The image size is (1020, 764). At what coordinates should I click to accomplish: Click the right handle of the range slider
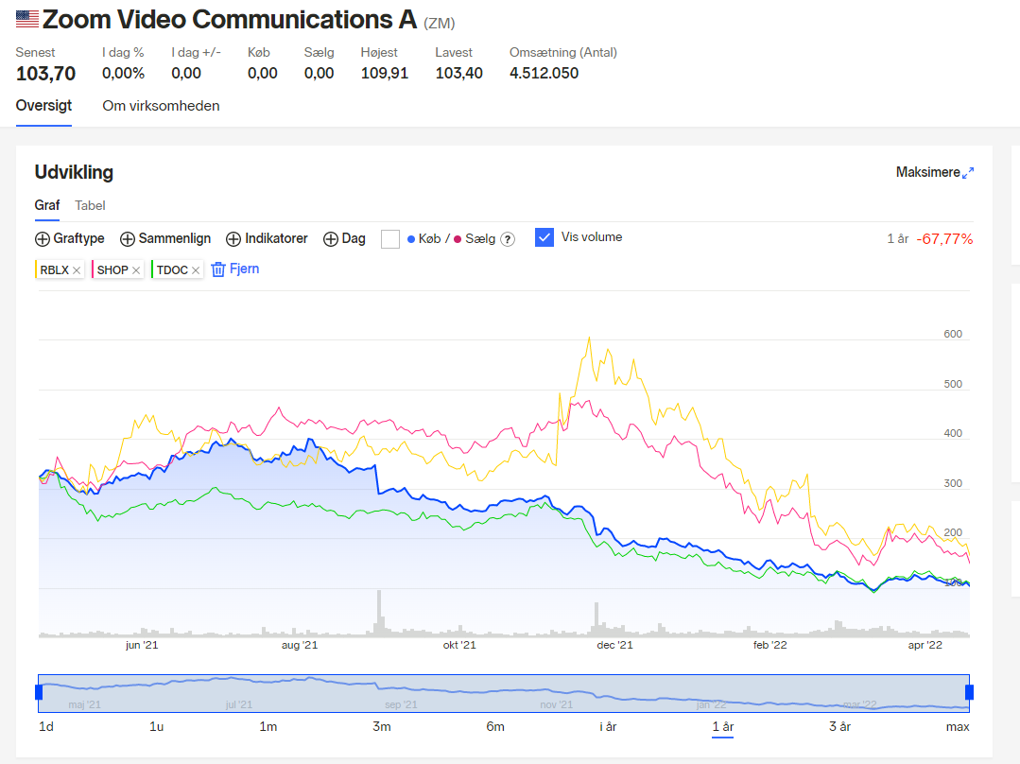969,692
